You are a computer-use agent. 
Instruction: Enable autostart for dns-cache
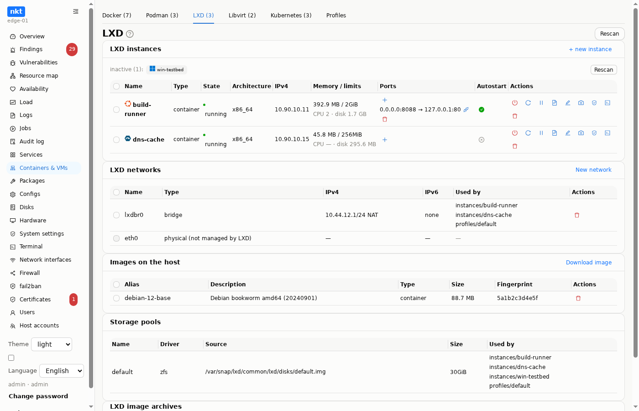tap(482, 140)
